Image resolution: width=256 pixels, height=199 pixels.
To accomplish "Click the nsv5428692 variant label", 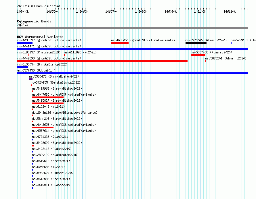I will click(x=57, y=143).
